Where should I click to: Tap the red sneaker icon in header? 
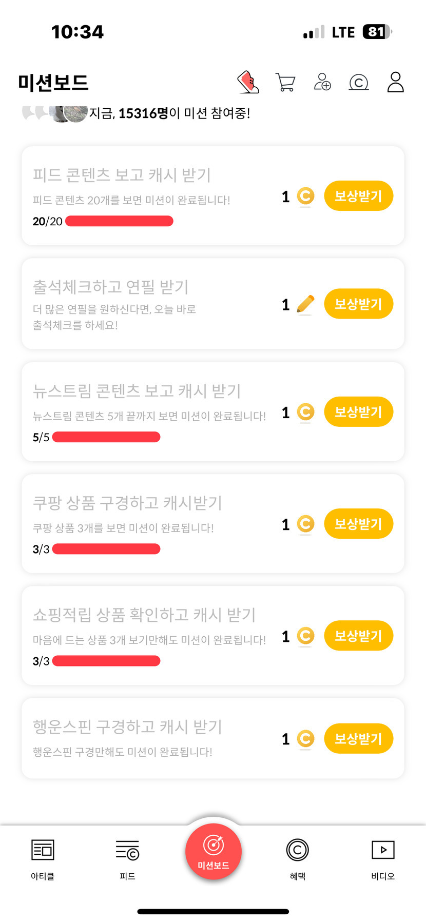(x=248, y=82)
